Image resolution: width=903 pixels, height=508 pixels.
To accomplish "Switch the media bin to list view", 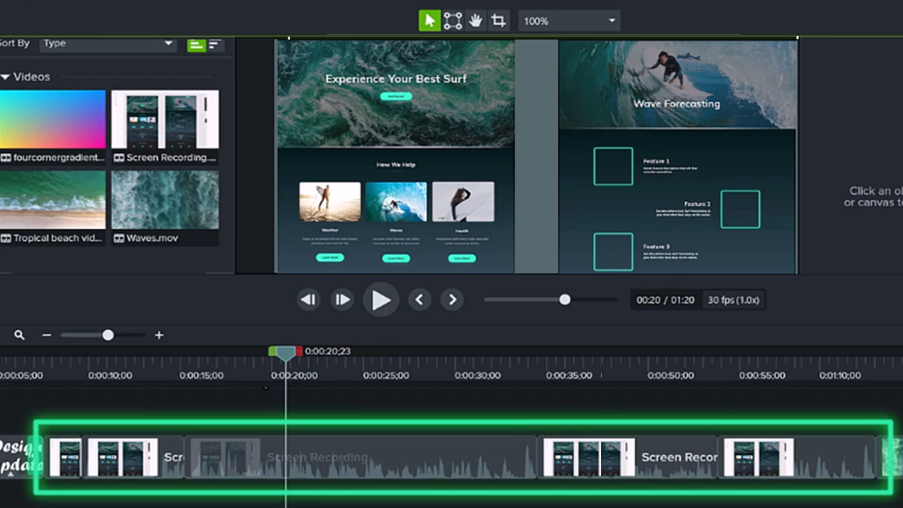I will click(214, 44).
